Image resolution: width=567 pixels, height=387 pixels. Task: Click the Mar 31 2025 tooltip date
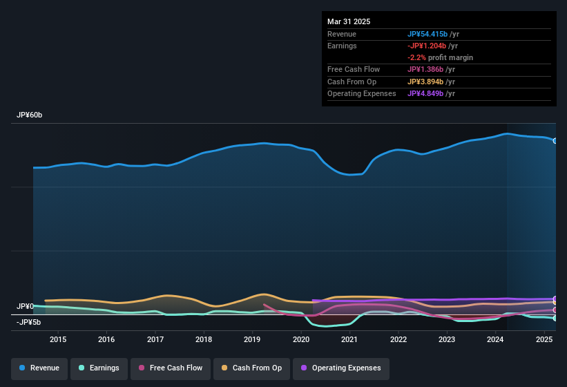349,21
